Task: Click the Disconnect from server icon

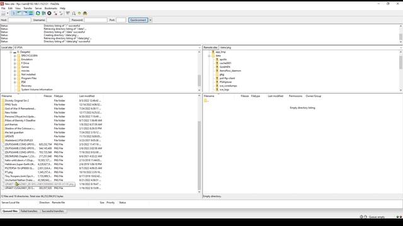Action: [55, 13]
